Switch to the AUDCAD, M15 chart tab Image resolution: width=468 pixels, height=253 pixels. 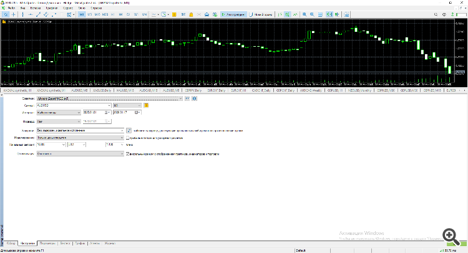pyautogui.click(x=148, y=90)
